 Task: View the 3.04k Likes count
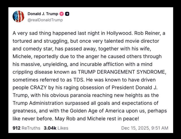coord(50,128)
